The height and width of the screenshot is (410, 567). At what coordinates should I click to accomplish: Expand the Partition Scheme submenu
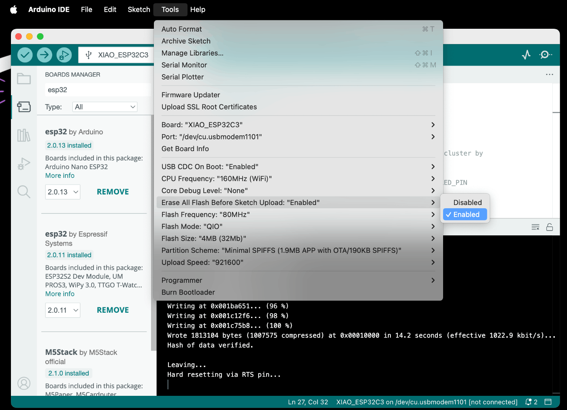[281, 250]
